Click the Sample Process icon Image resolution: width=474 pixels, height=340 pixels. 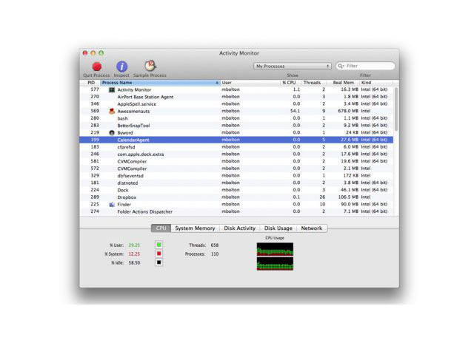tap(150, 66)
